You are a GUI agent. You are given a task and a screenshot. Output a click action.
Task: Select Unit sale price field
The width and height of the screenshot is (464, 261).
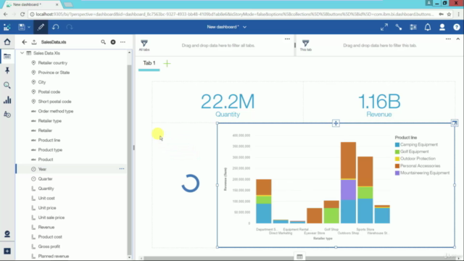51,217
